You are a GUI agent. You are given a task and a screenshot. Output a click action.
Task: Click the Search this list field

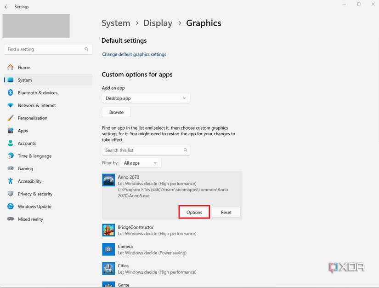146,150
